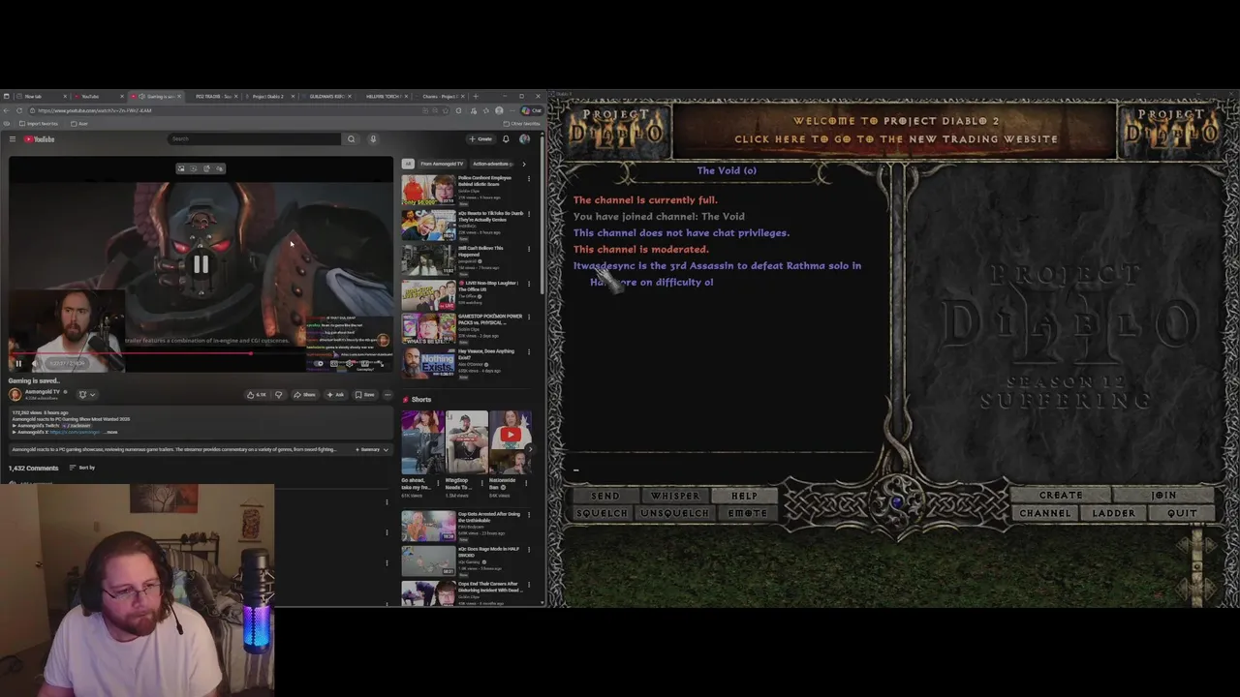The width and height of the screenshot is (1240, 697).
Task: Open Asmongold TV channel avatar
Action: click(15, 395)
